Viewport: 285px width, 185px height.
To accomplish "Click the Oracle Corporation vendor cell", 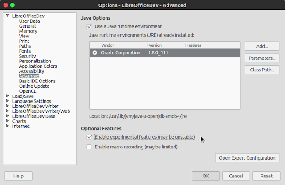I will (121, 53).
